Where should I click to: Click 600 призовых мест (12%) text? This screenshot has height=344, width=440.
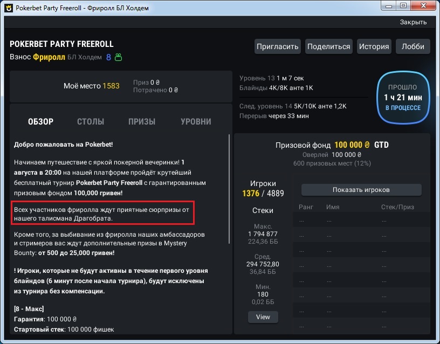pos(332,163)
